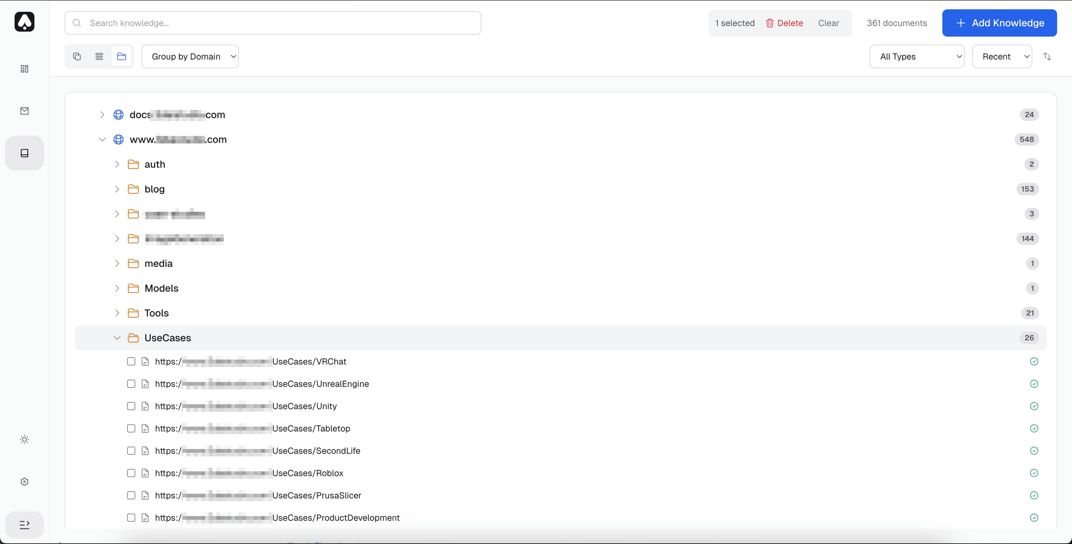Delete the selected document
This screenshot has height=544, width=1072.
pos(785,23)
